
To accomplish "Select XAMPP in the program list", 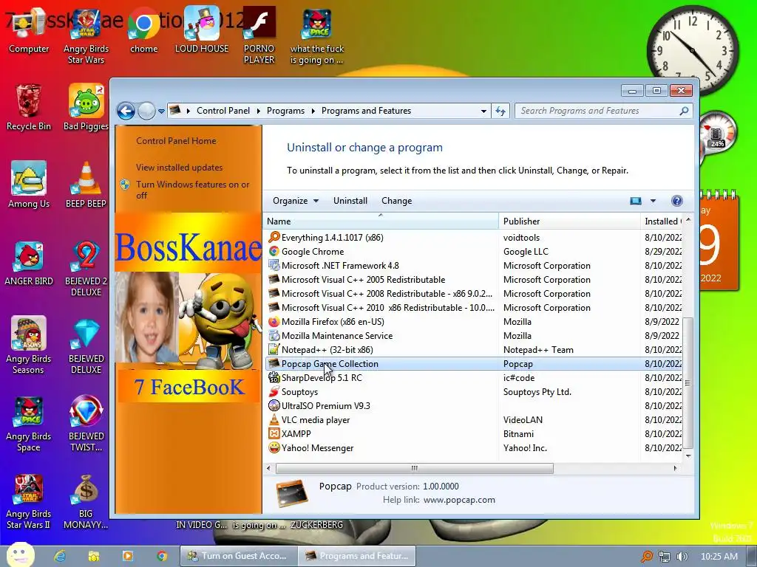I will (474, 434).
